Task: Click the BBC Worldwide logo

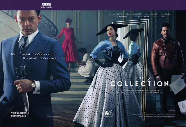Action: 46,6
